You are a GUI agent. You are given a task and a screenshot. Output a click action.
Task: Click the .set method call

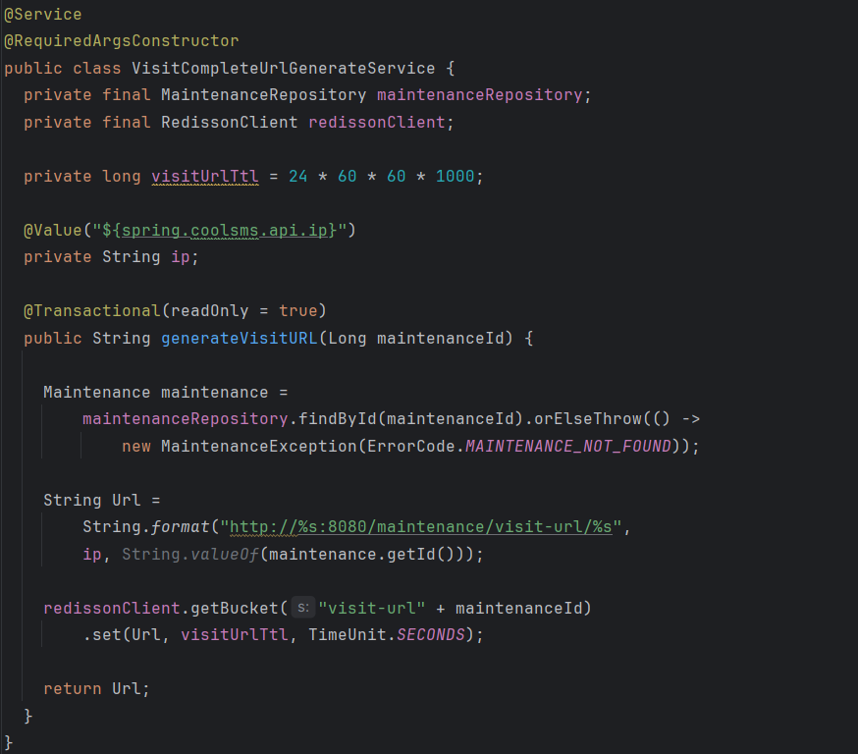(x=102, y=635)
